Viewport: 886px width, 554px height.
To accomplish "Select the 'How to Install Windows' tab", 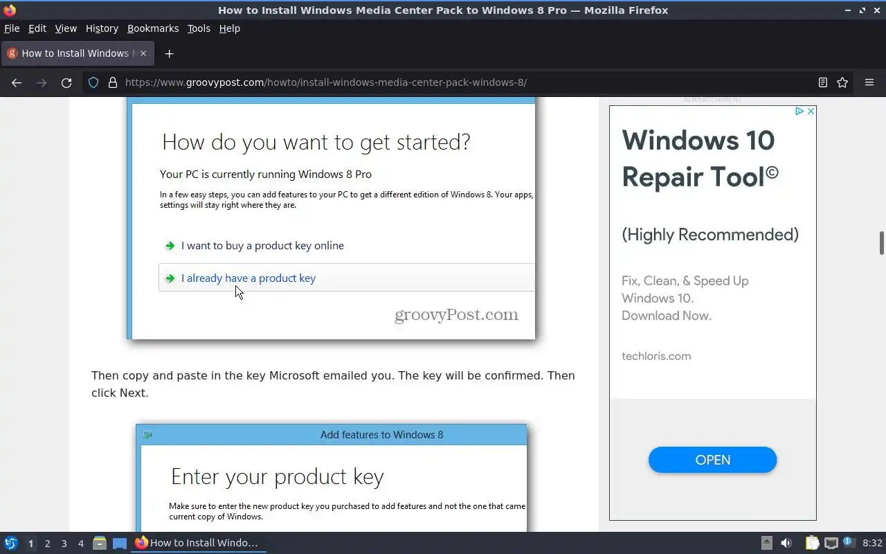I will pos(78,53).
